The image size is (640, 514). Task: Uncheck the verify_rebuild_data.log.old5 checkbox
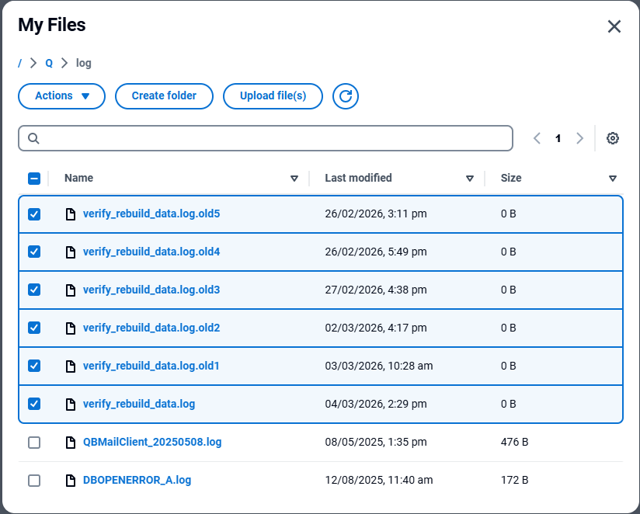pos(34,214)
